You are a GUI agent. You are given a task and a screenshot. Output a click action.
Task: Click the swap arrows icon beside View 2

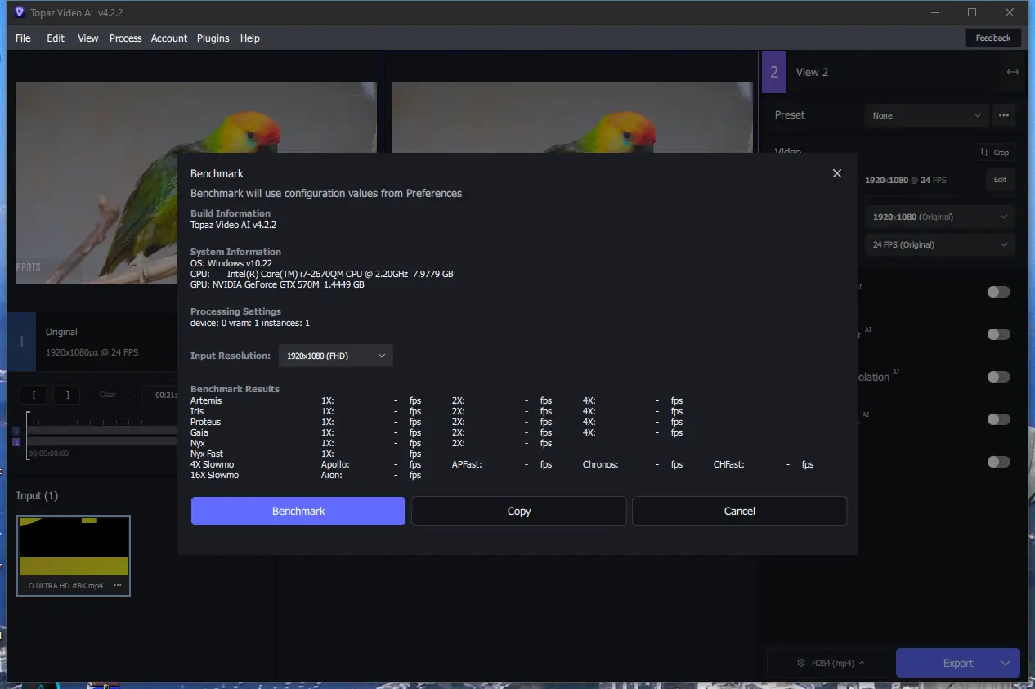tap(1013, 72)
